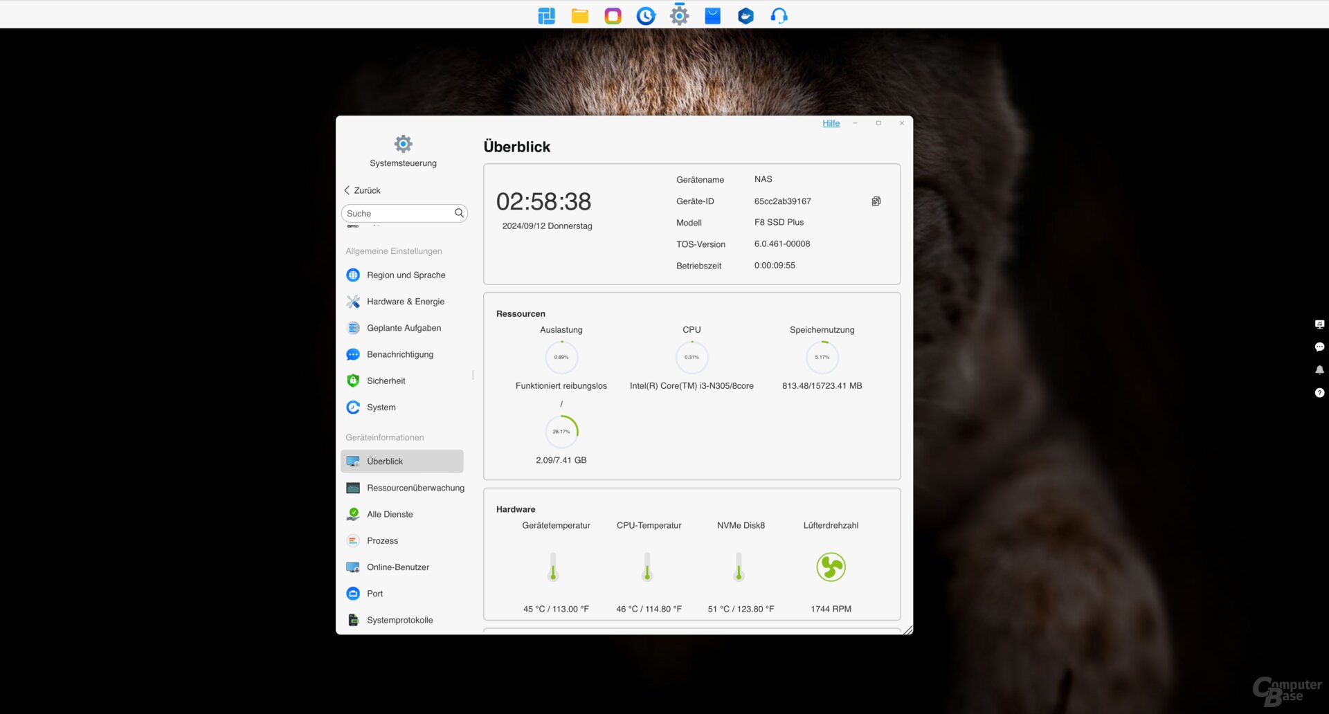The height and width of the screenshot is (714, 1329).
Task: Select the Port settings entry
Action: [x=374, y=593]
